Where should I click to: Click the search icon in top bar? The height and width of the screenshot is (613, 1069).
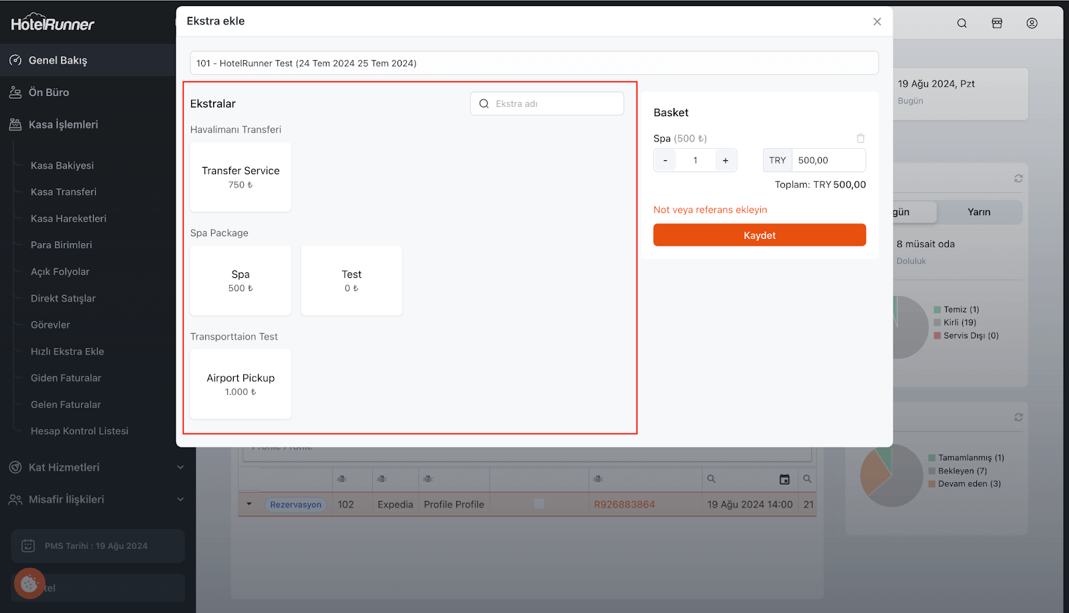coord(961,23)
